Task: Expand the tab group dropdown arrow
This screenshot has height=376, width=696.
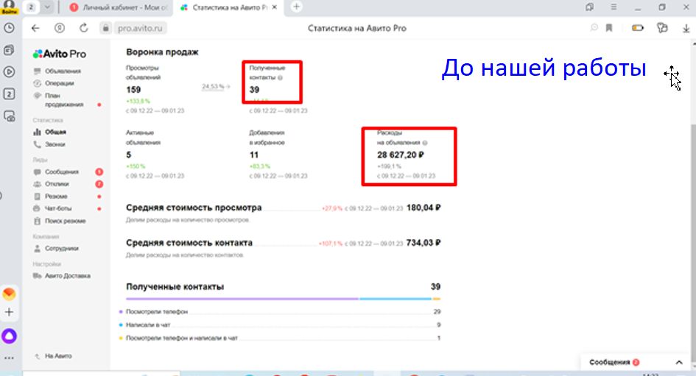Action: [47, 7]
